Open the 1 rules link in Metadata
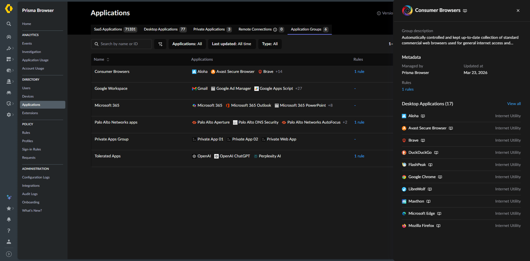This screenshot has height=261, width=530. [x=407, y=89]
